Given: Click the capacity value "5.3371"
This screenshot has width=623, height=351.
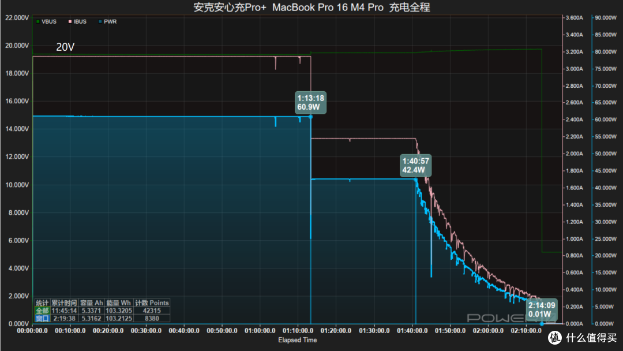Looking at the screenshot, I should tap(91, 311).
